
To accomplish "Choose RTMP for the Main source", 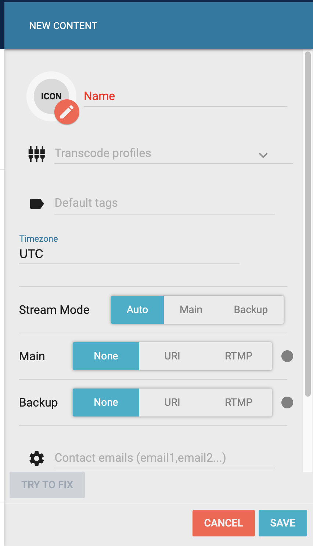I will point(239,356).
